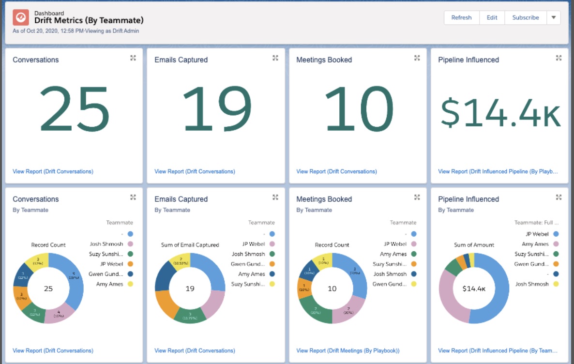Click the large 10 Meetings Booked metric value
Image resolution: width=574 pixels, height=364 pixels.
[359, 109]
